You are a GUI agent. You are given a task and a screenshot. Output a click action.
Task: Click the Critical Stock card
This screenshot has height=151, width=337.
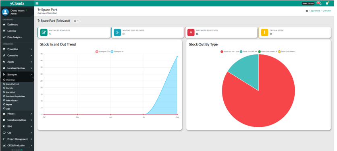point(295,33)
